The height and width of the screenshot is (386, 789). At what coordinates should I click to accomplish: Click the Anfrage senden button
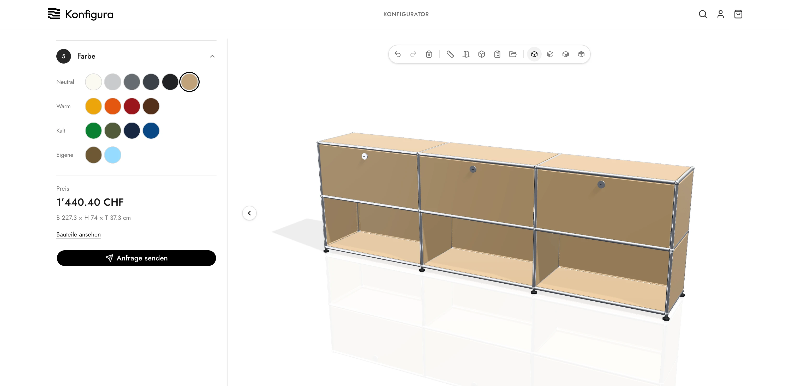point(136,258)
